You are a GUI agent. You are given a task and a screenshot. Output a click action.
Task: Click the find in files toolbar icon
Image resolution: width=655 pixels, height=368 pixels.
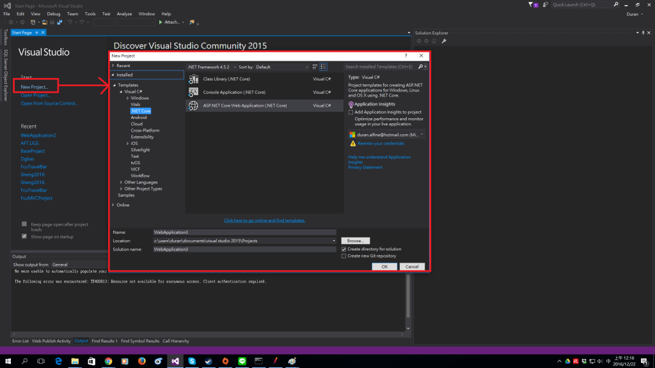point(192,22)
